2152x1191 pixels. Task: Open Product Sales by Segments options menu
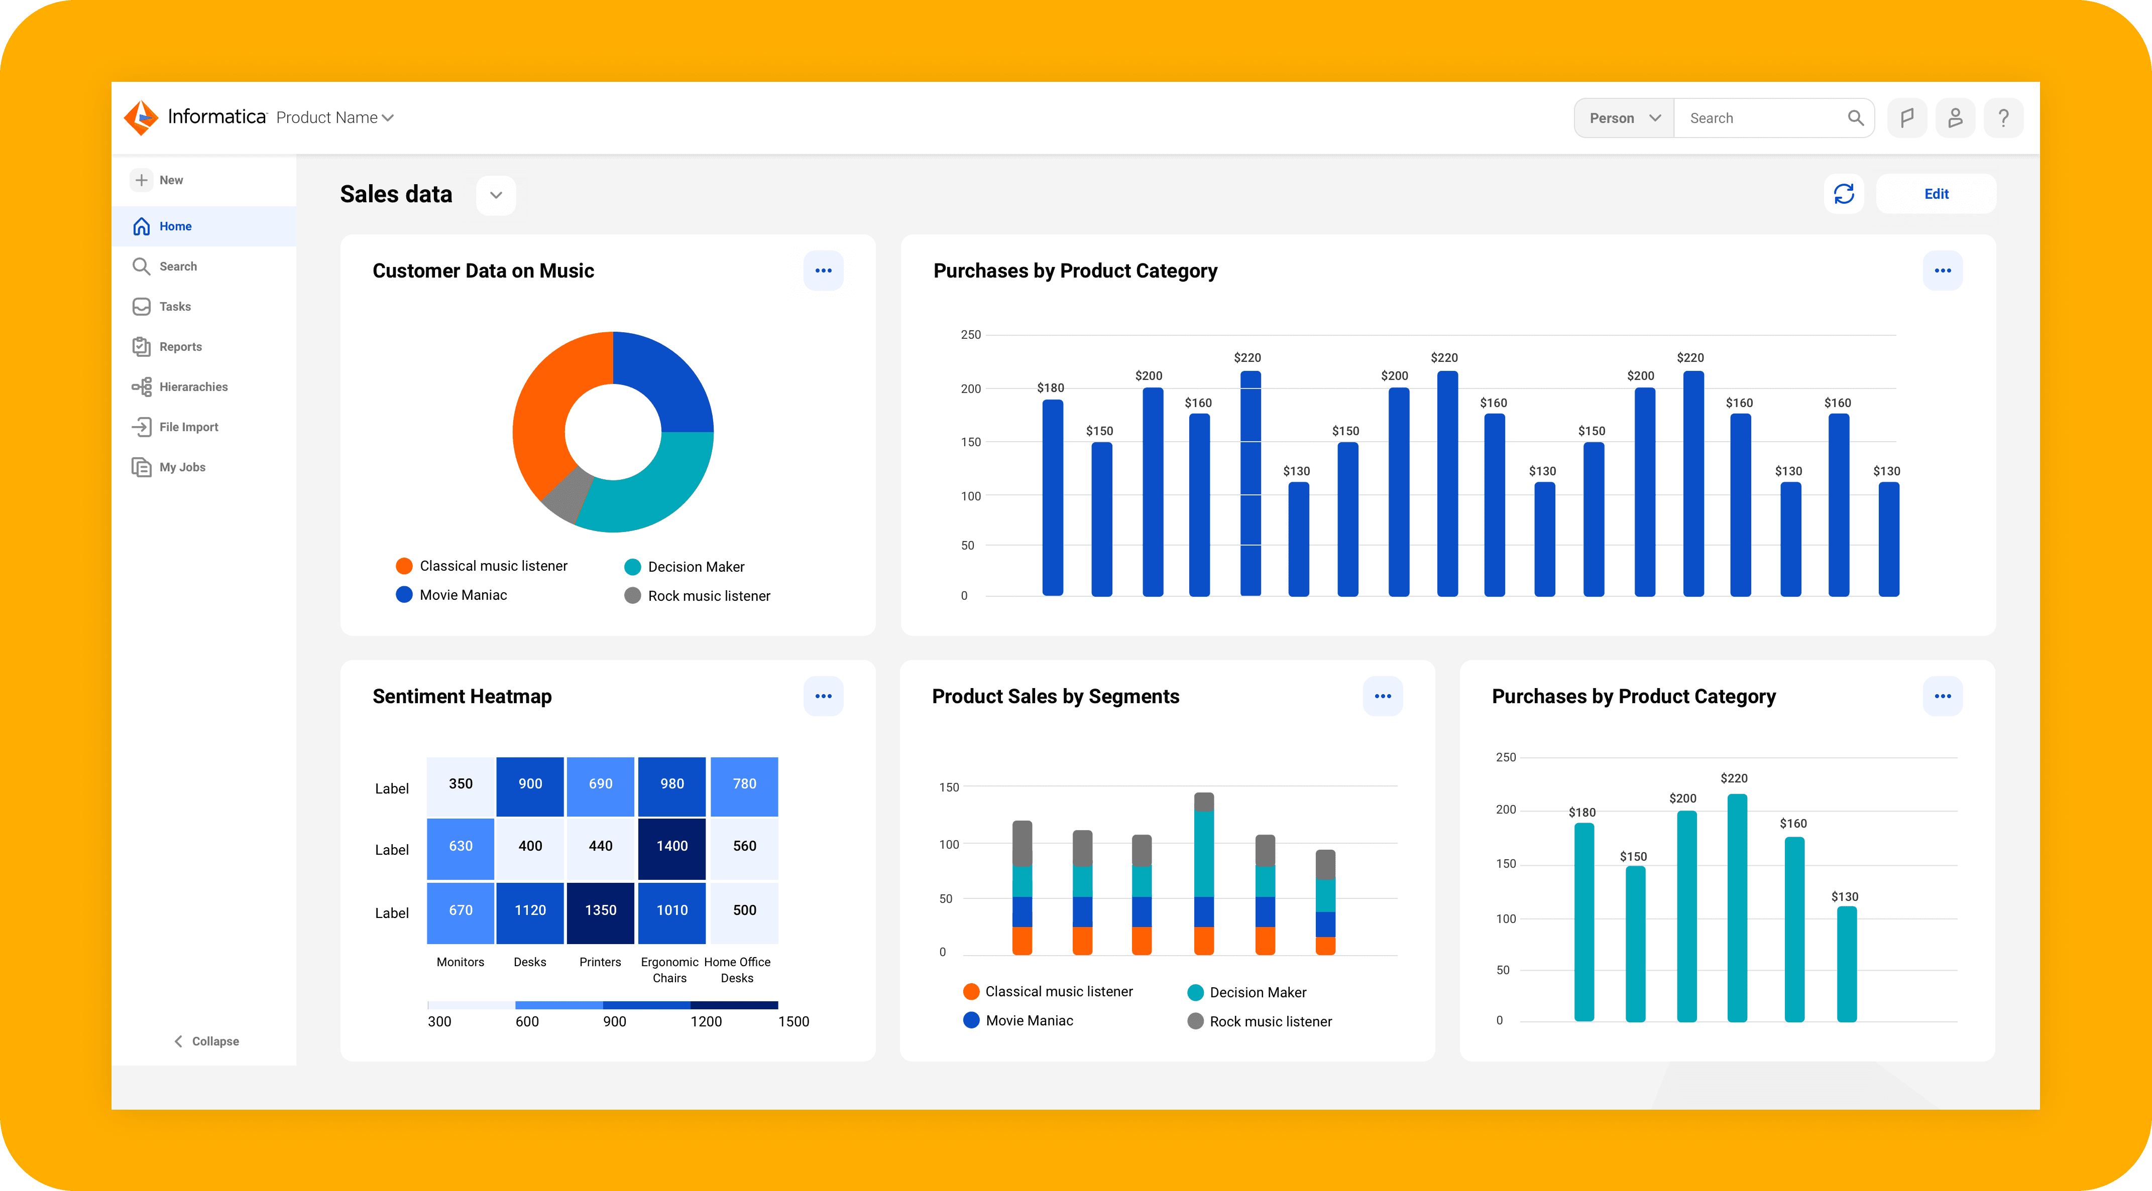tap(1383, 696)
